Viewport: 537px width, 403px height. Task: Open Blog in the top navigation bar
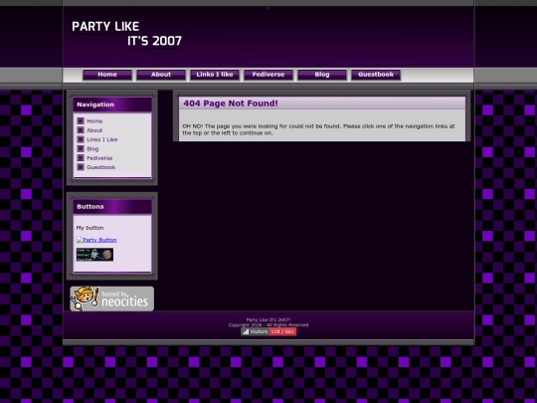(322, 75)
